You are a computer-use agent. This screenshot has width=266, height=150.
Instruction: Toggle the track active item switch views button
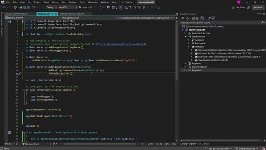pos(202,18)
